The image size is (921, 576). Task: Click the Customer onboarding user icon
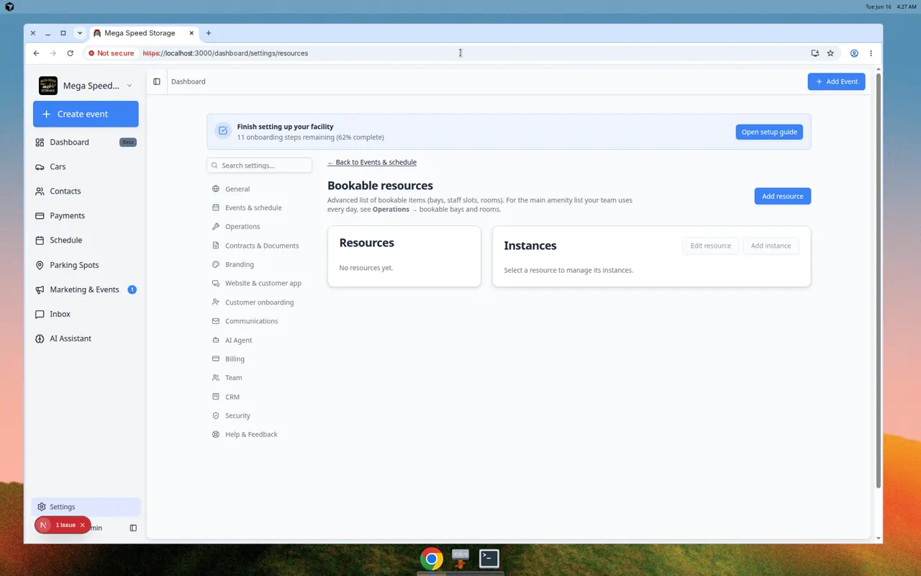(216, 302)
